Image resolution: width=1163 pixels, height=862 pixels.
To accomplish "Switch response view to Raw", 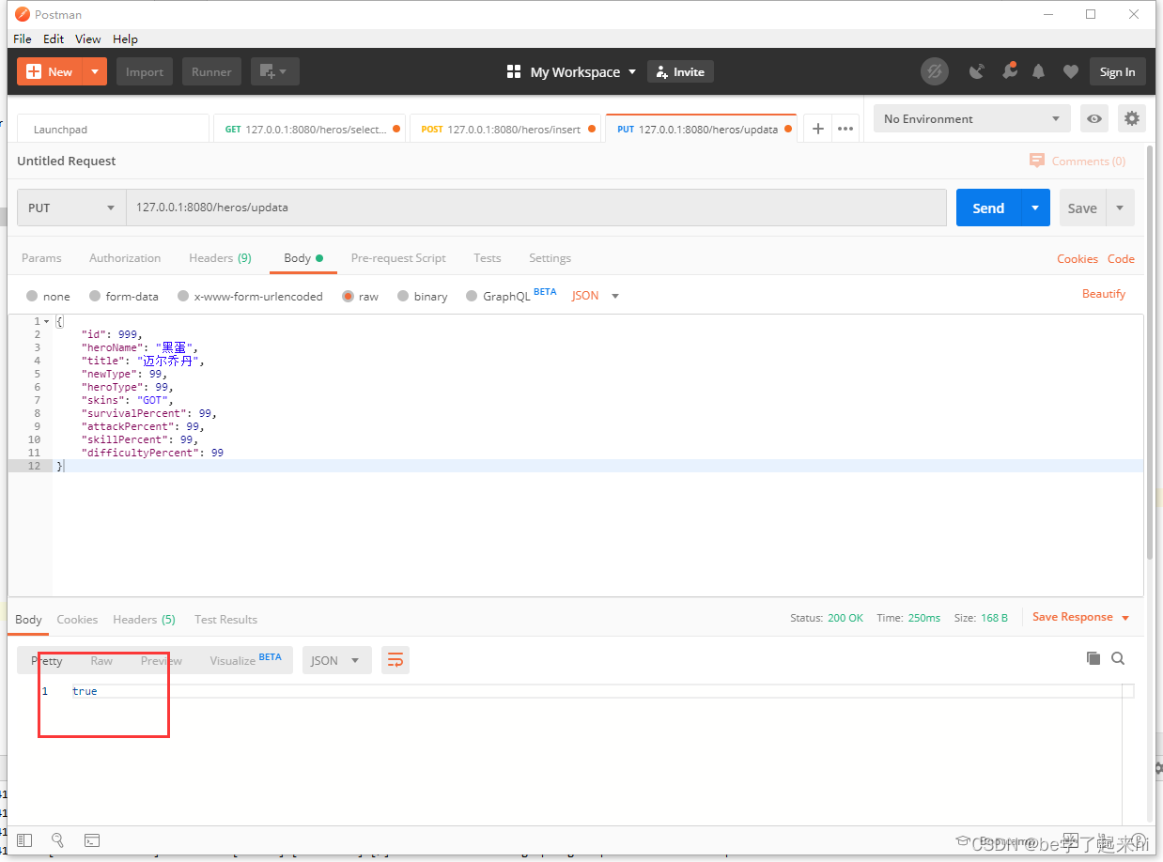I will click(101, 661).
